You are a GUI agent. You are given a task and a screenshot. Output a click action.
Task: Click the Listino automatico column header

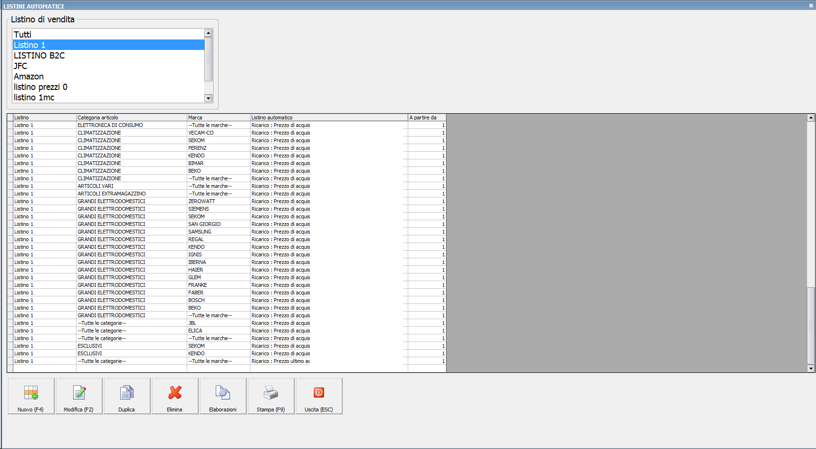(x=329, y=117)
